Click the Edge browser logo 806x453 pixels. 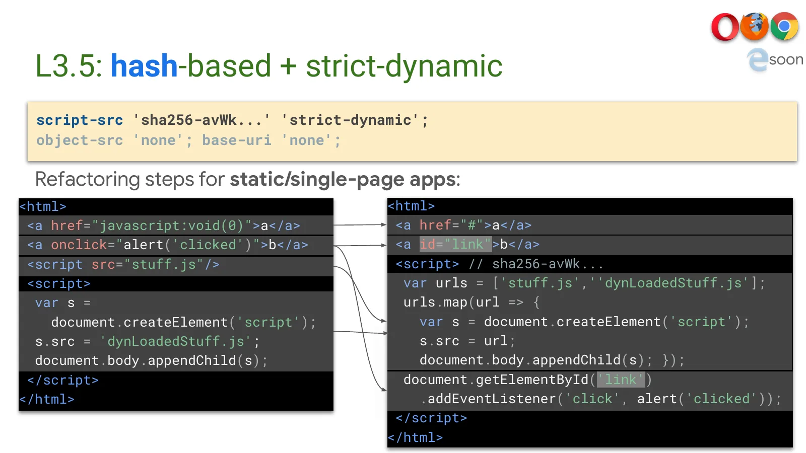pyautogui.click(x=758, y=60)
